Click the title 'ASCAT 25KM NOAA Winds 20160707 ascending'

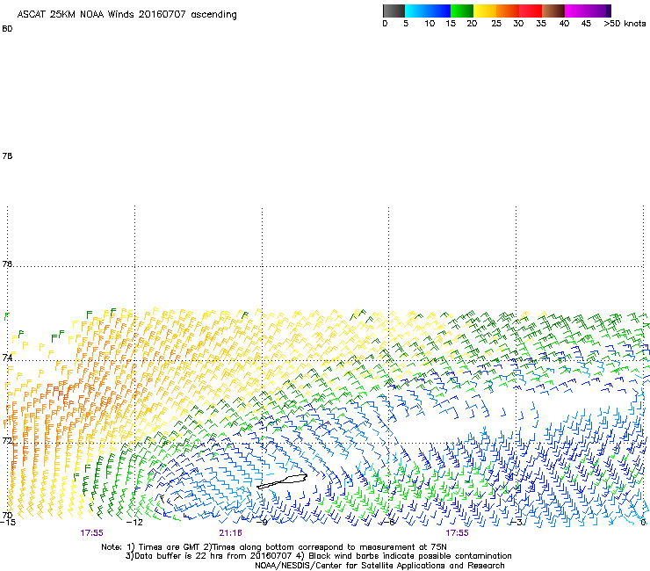[126, 15]
